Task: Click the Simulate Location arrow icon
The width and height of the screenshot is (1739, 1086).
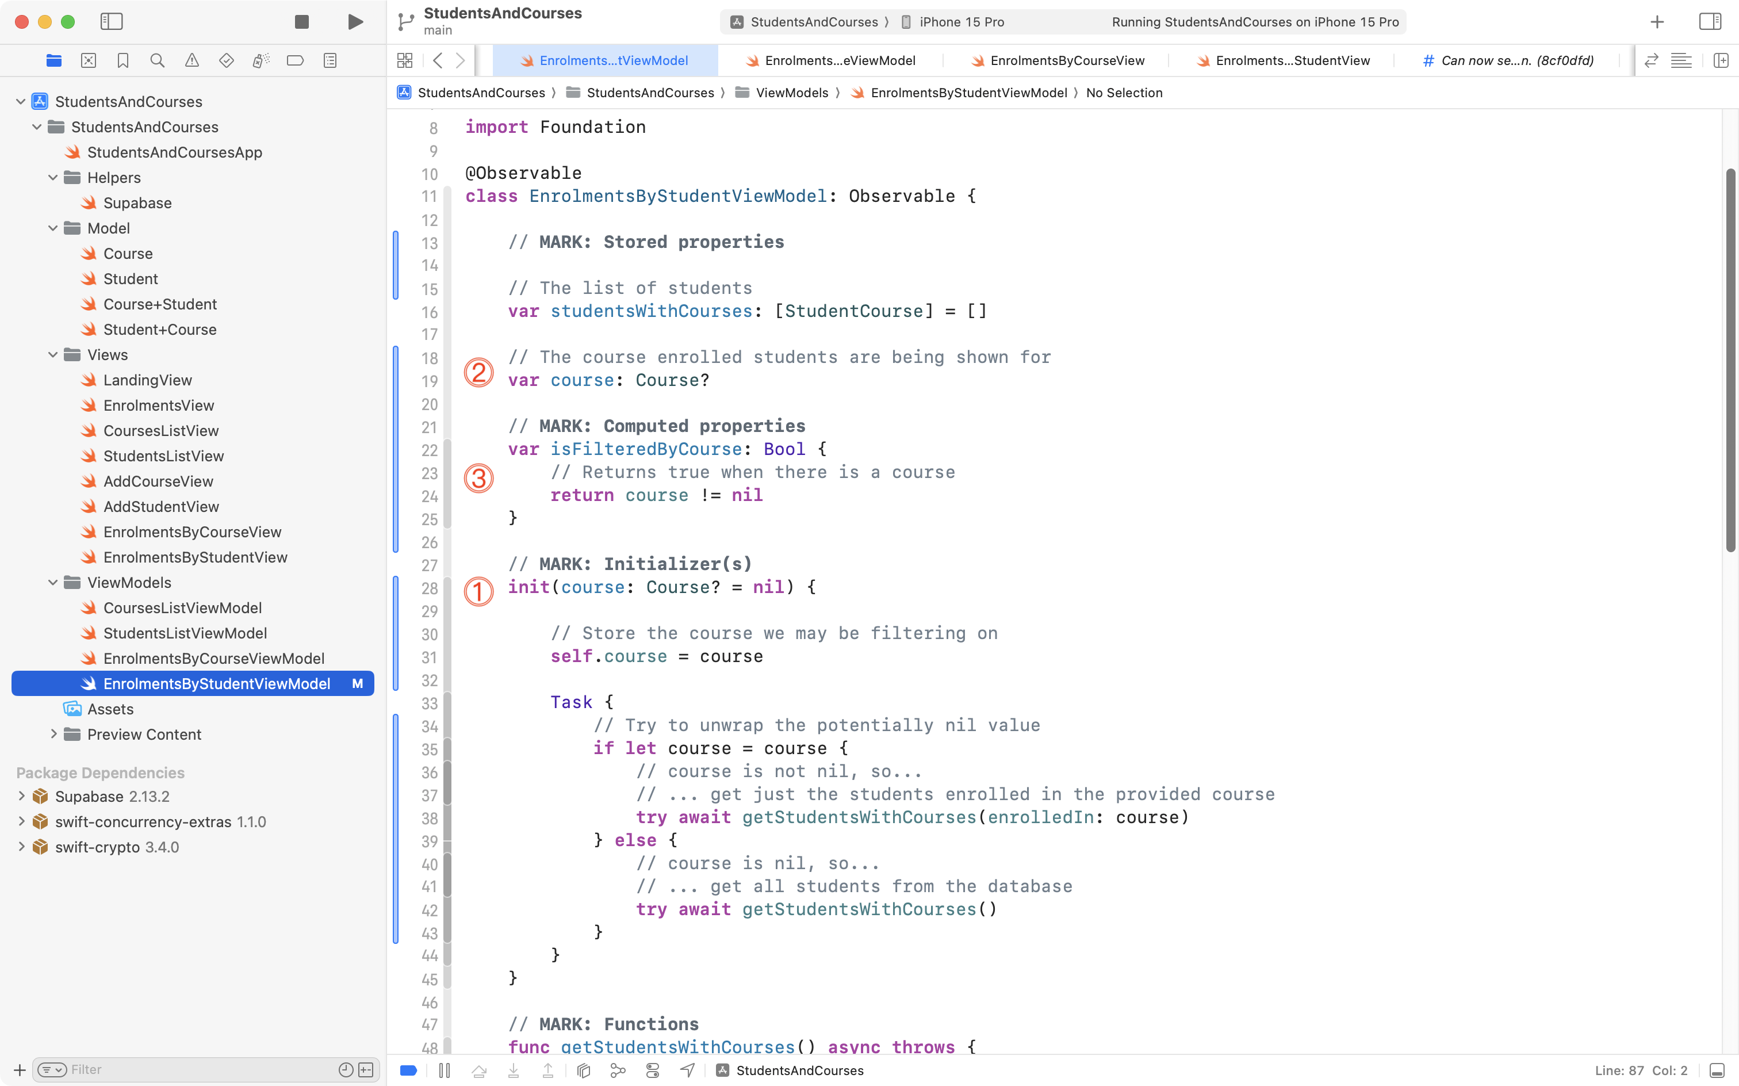Action: pyautogui.click(x=687, y=1069)
